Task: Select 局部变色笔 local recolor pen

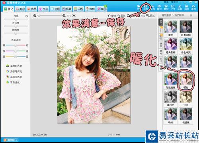Action: pos(14,77)
